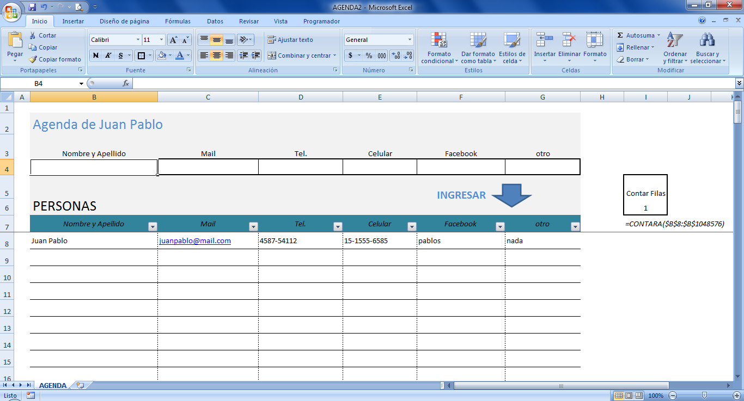Viewport: 744px width, 401px height.
Task: Align text to top
Action: pyautogui.click(x=204, y=40)
